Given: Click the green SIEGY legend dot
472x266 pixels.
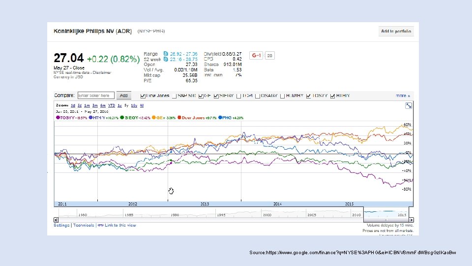Looking at the screenshot, I should (122, 118).
